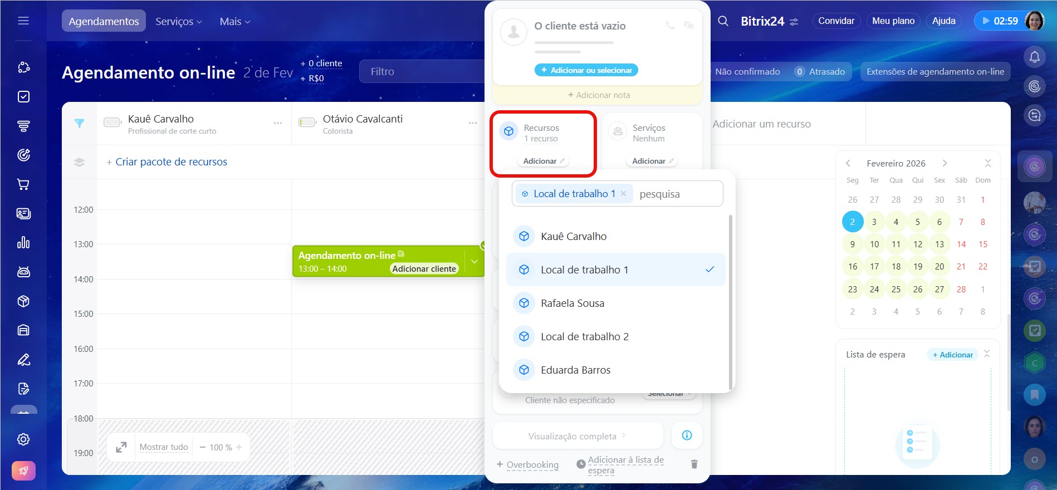Open settings gear in left sidebar
1057x490 pixels.
pyautogui.click(x=23, y=439)
